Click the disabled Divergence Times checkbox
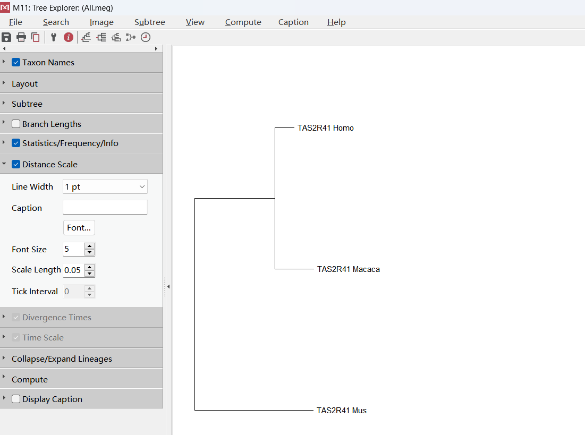This screenshot has width=585, height=435. tap(15, 317)
